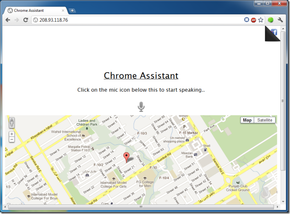Click the F-10/3 sector label

142,133
